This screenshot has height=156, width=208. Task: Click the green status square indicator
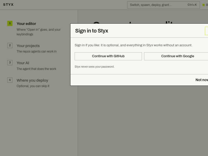[204, 5]
